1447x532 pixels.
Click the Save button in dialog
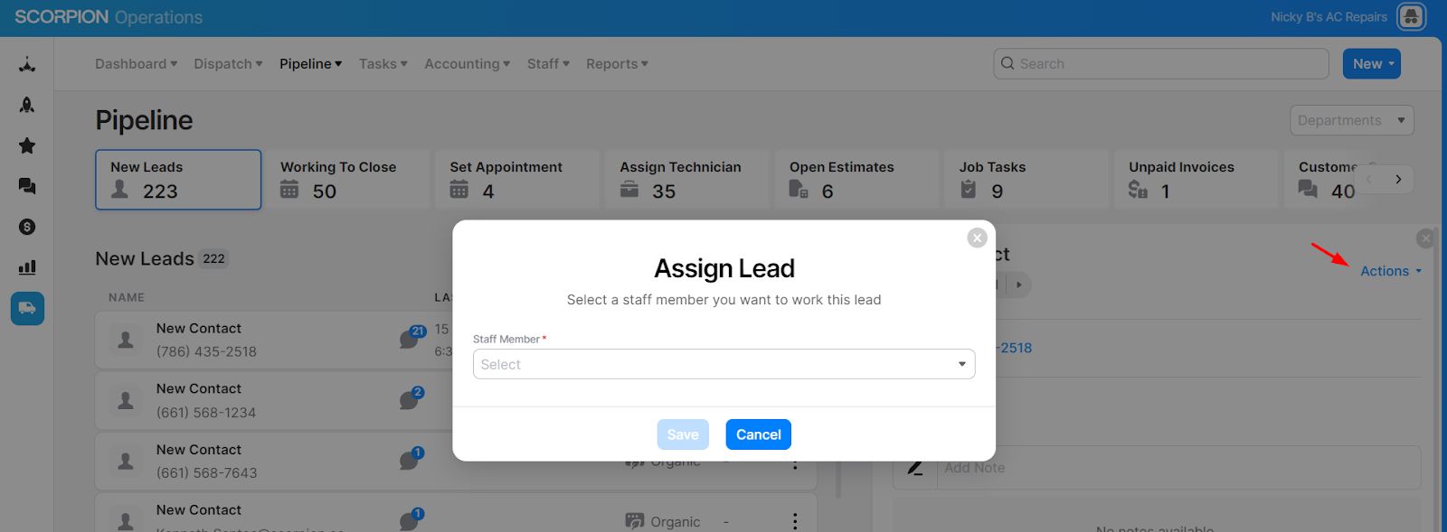683,434
